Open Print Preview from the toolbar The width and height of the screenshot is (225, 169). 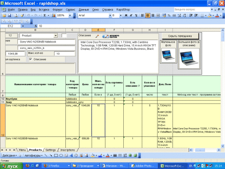[x=16, y=15]
